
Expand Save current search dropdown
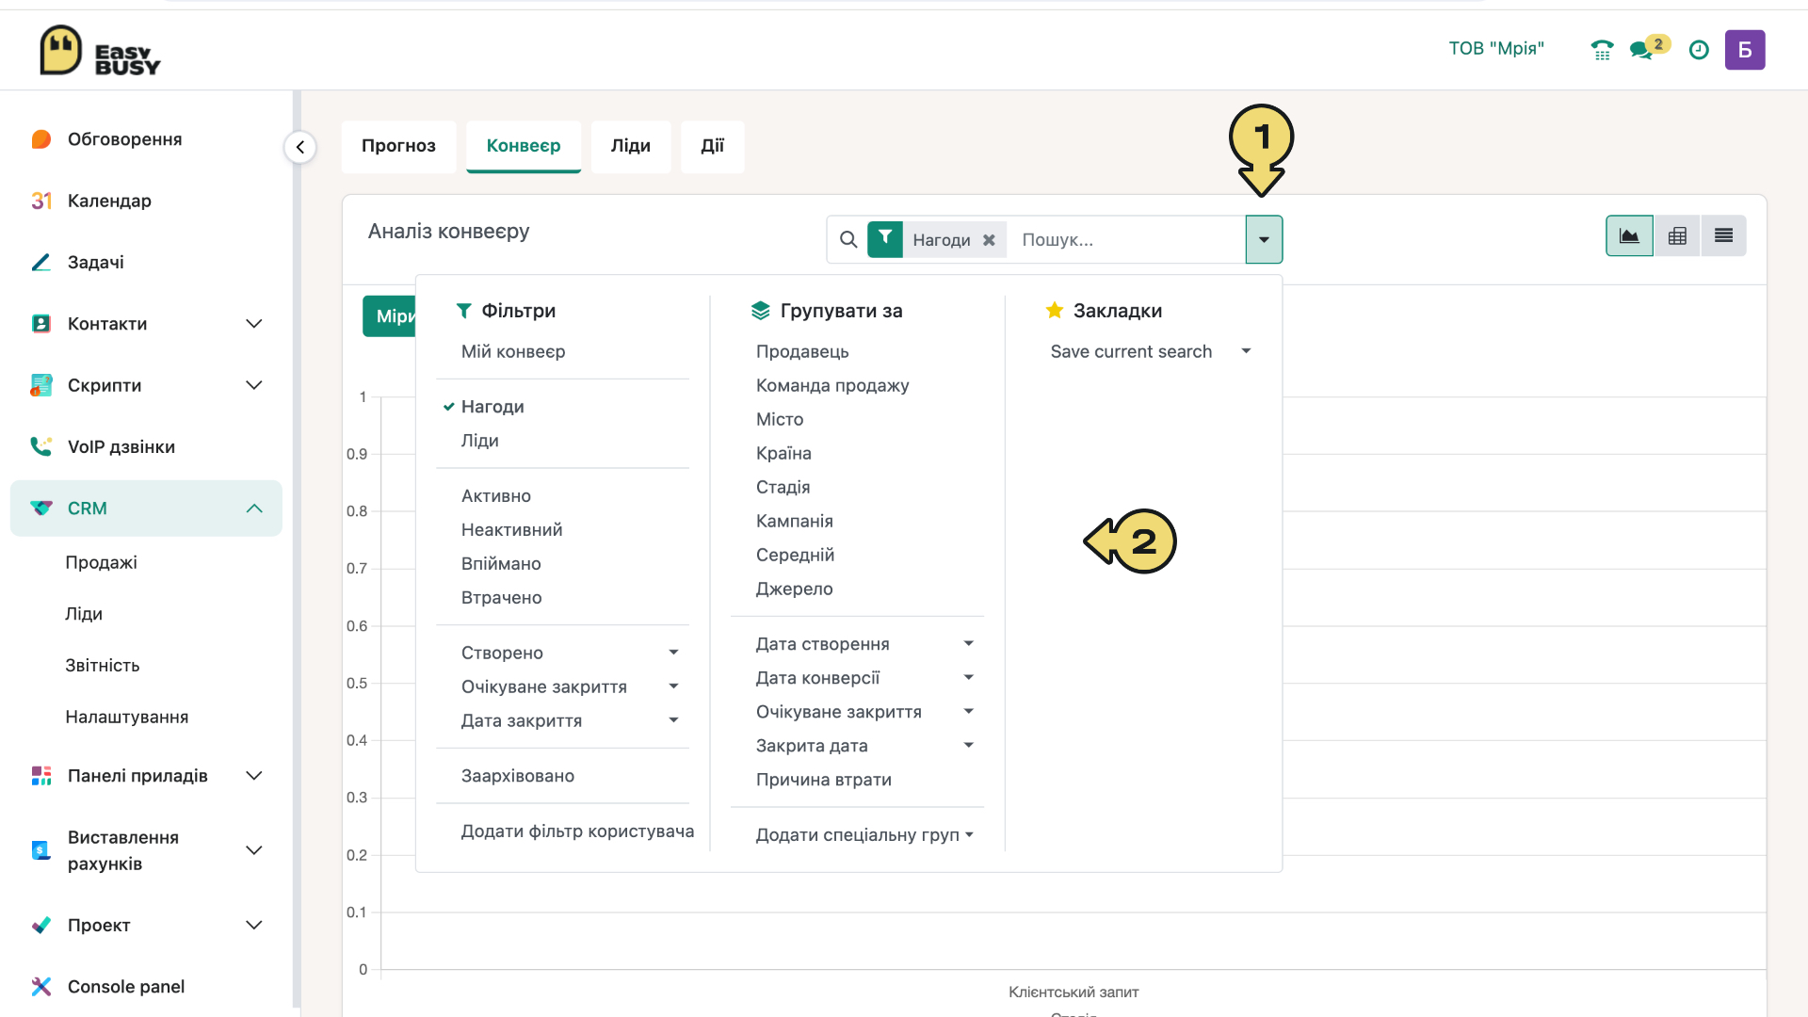(x=1151, y=351)
